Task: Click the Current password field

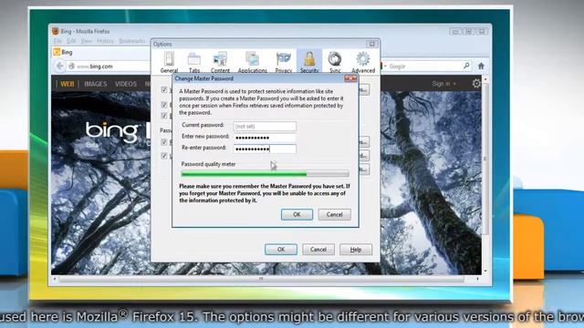Action: point(265,127)
